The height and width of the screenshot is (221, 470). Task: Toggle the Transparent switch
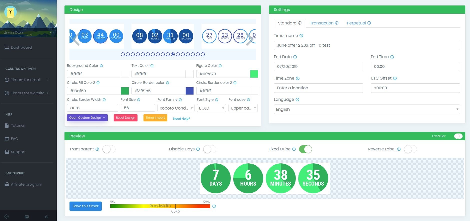pyautogui.click(x=109, y=149)
